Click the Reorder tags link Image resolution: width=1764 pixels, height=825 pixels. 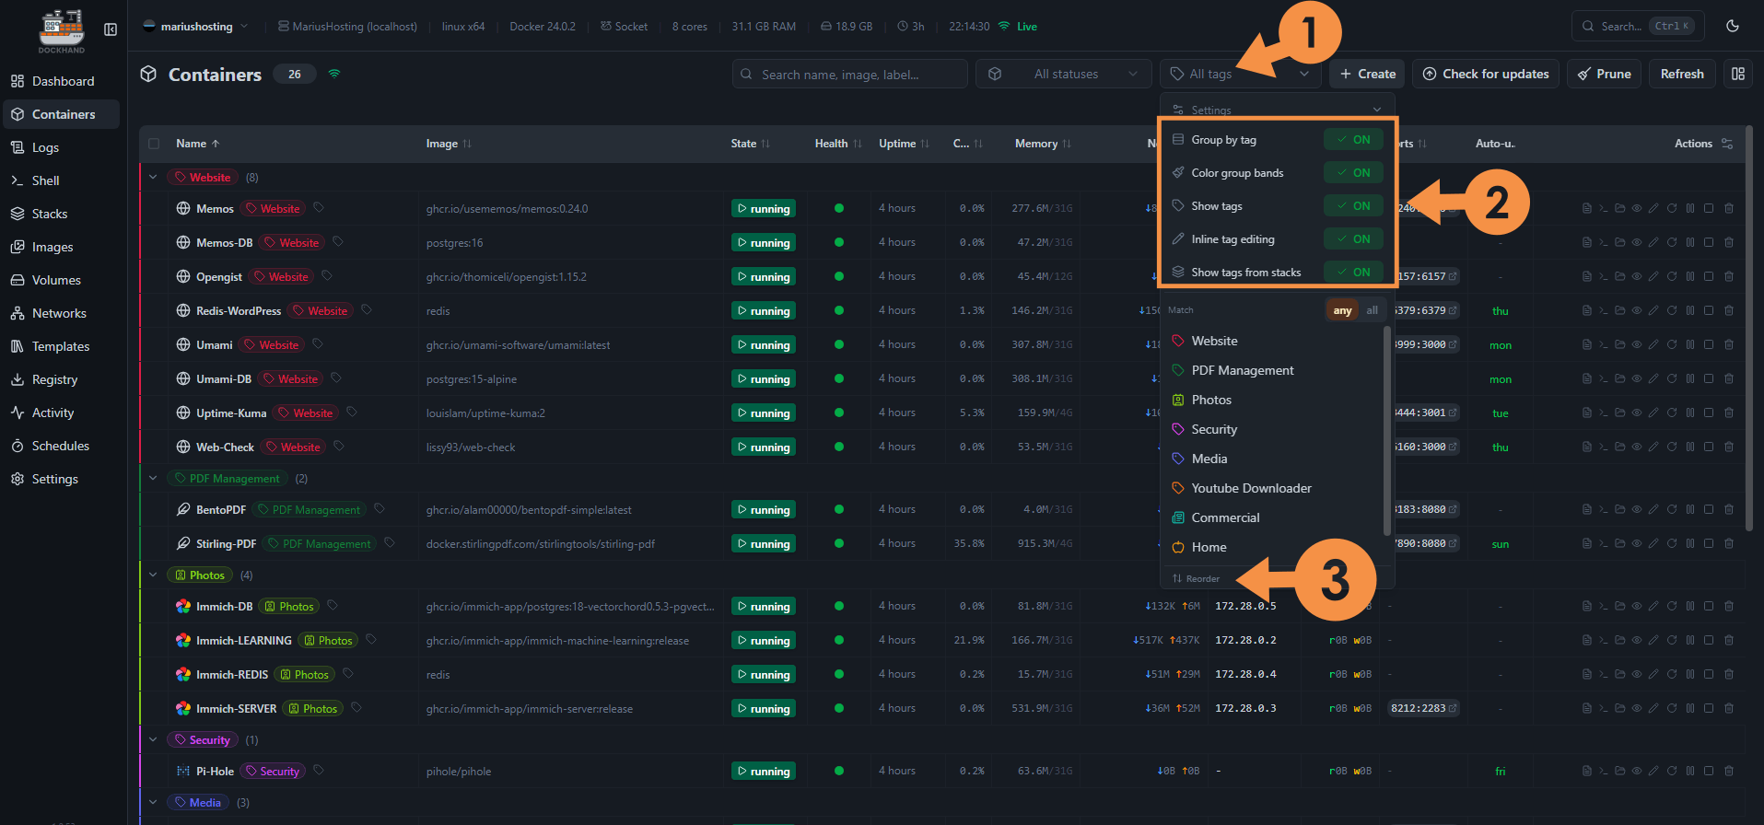coord(1196,578)
